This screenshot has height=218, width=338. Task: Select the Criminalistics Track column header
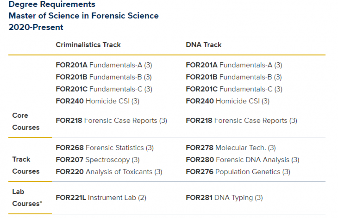[88, 45]
